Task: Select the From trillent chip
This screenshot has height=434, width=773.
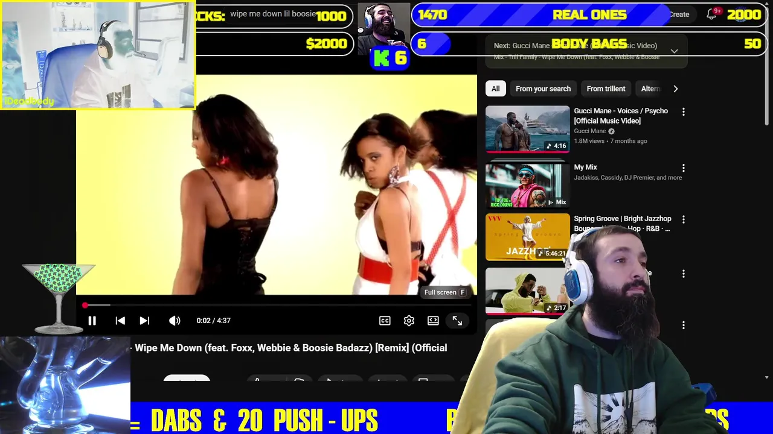Action: 606,89
